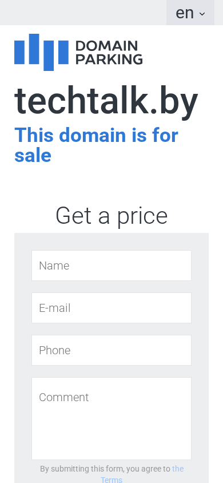Screen dimensions: 223x483
Task: Expand the language chevron arrow
Action: tap(202, 14)
